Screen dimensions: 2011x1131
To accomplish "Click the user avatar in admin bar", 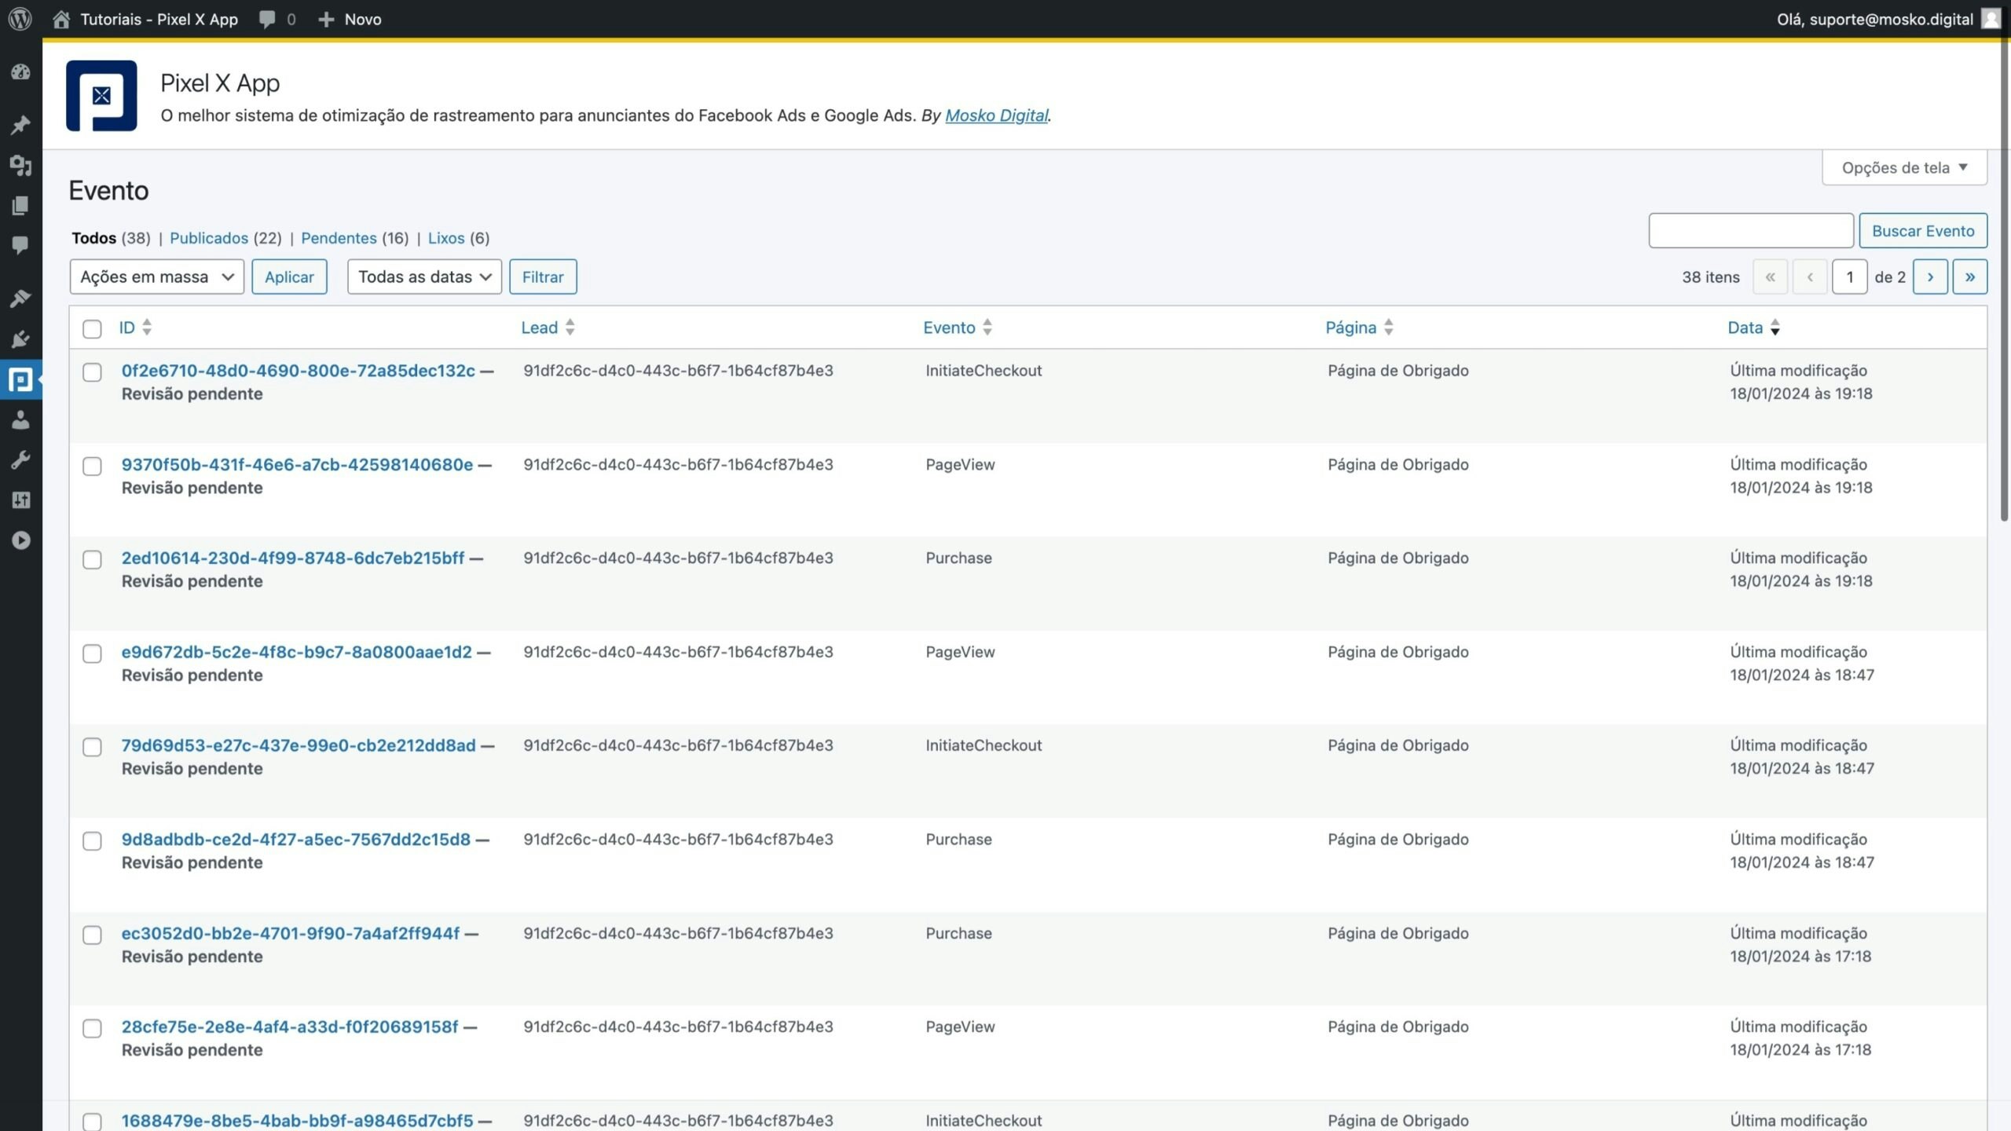I will (1991, 19).
